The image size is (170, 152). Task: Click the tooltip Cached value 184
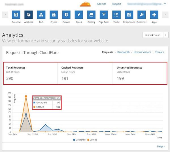coord(58,107)
